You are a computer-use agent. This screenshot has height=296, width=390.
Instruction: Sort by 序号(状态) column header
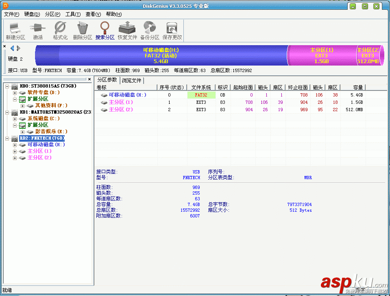172,88
